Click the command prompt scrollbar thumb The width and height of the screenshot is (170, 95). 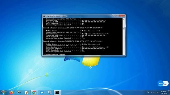(124, 28)
